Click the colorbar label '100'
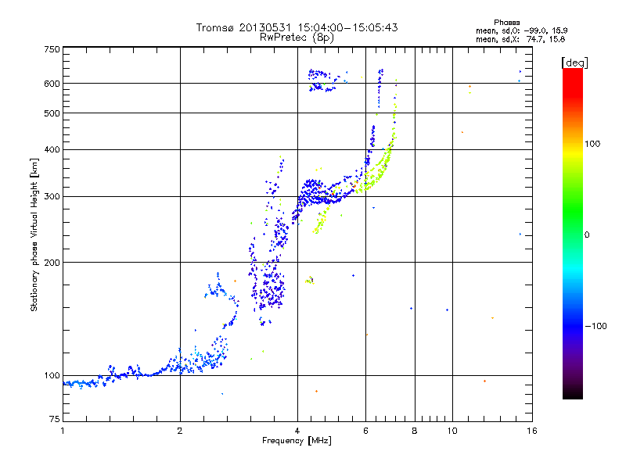The height and width of the screenshot is (469, 626). pos(592,144)
